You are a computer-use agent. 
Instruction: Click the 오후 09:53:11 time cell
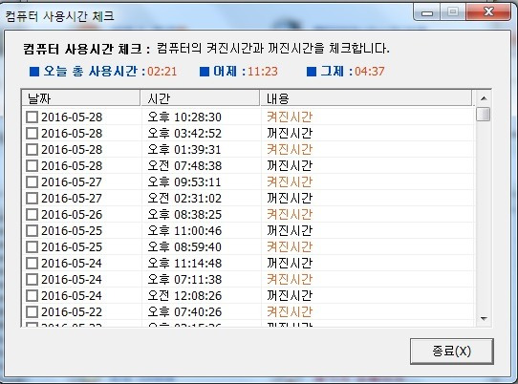(x=184, y=181)
